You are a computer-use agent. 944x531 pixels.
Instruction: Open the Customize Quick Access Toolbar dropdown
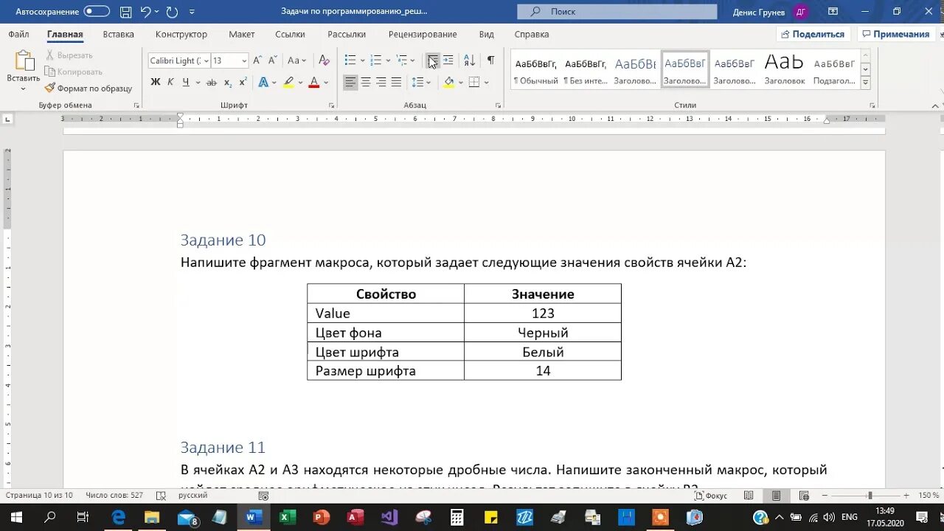click(x=192, y=12)
